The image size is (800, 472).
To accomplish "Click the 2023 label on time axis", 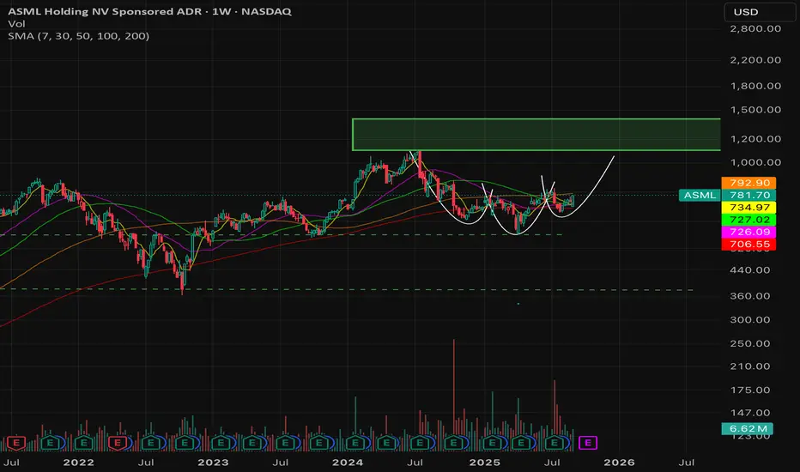I will coord(213,463).
